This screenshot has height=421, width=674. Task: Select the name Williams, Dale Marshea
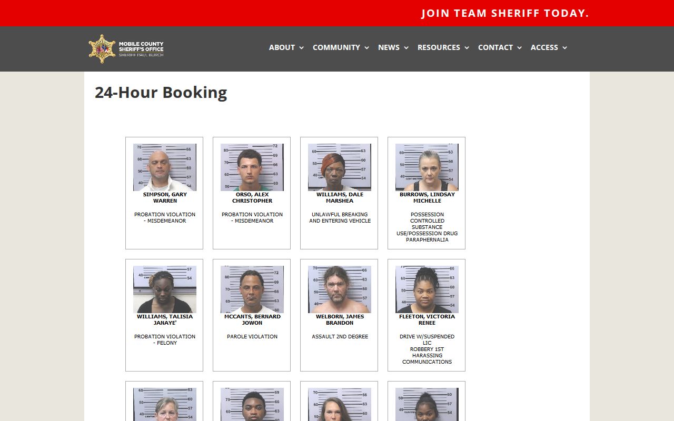[340, 197]
